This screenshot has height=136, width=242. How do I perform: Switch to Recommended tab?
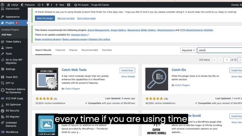90,50
